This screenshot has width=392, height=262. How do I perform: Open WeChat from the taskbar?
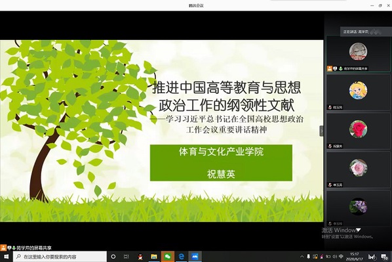point(168,257)
